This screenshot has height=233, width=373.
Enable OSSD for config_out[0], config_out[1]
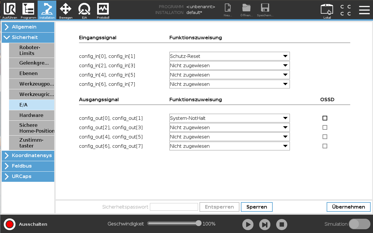pyautogui.click(x=325, y=118)
